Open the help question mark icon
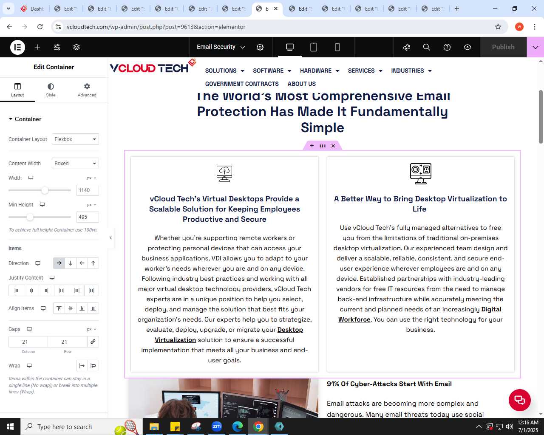The image size is (544, 435). click(x=447, y=47)
